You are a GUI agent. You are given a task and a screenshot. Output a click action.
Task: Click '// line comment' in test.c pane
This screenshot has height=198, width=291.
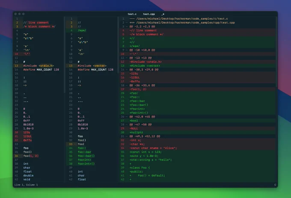tap(36, 23)
